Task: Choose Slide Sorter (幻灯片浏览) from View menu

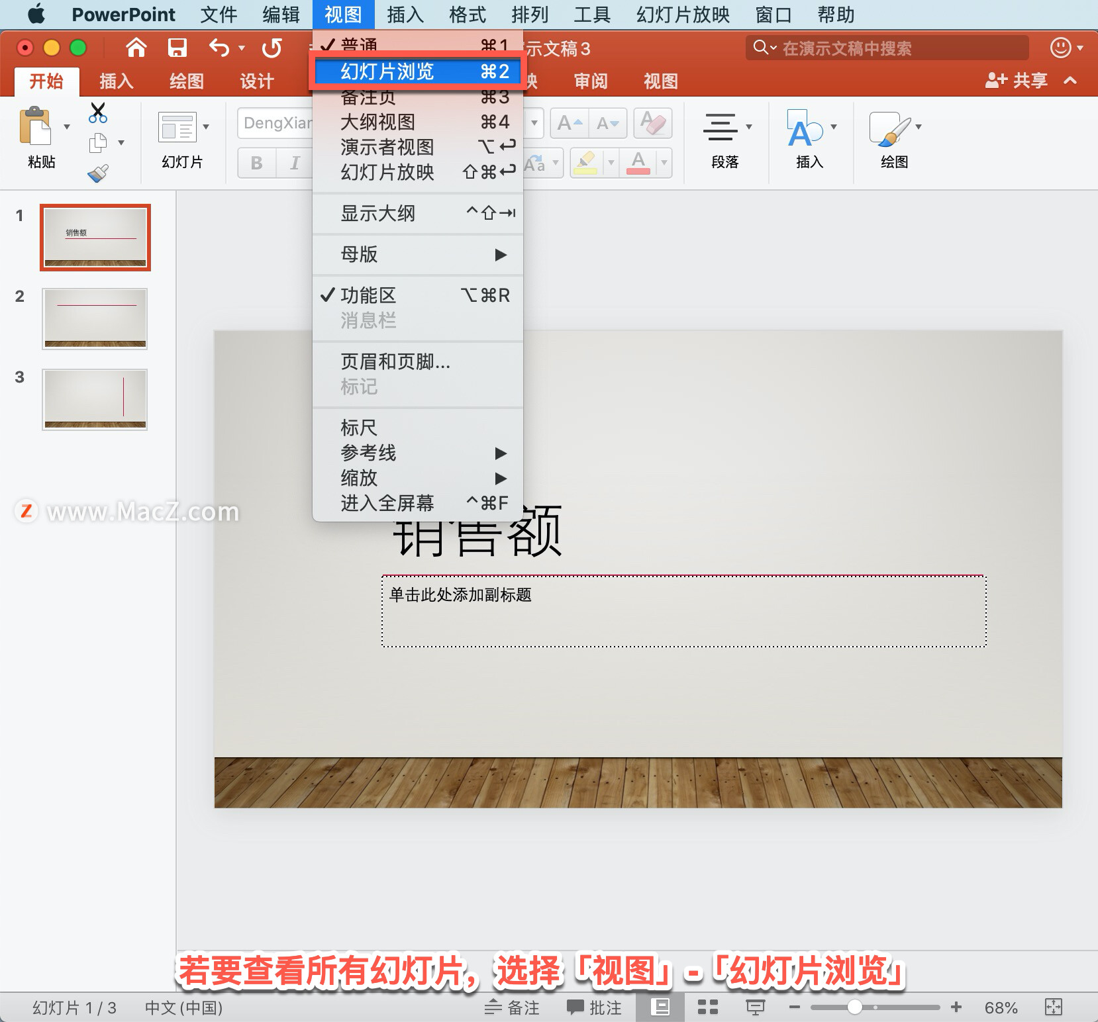Action: coord(417,71)
